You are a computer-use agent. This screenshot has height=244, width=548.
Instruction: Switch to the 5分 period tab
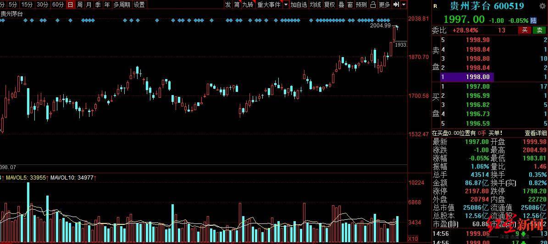pos(13,5)
